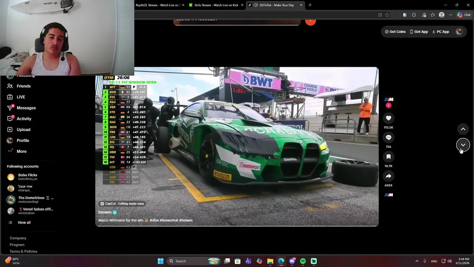Mute tab via speaker icon on TikTok tab
This screenshot has height=267, width=474.
[x=256, y=5]
